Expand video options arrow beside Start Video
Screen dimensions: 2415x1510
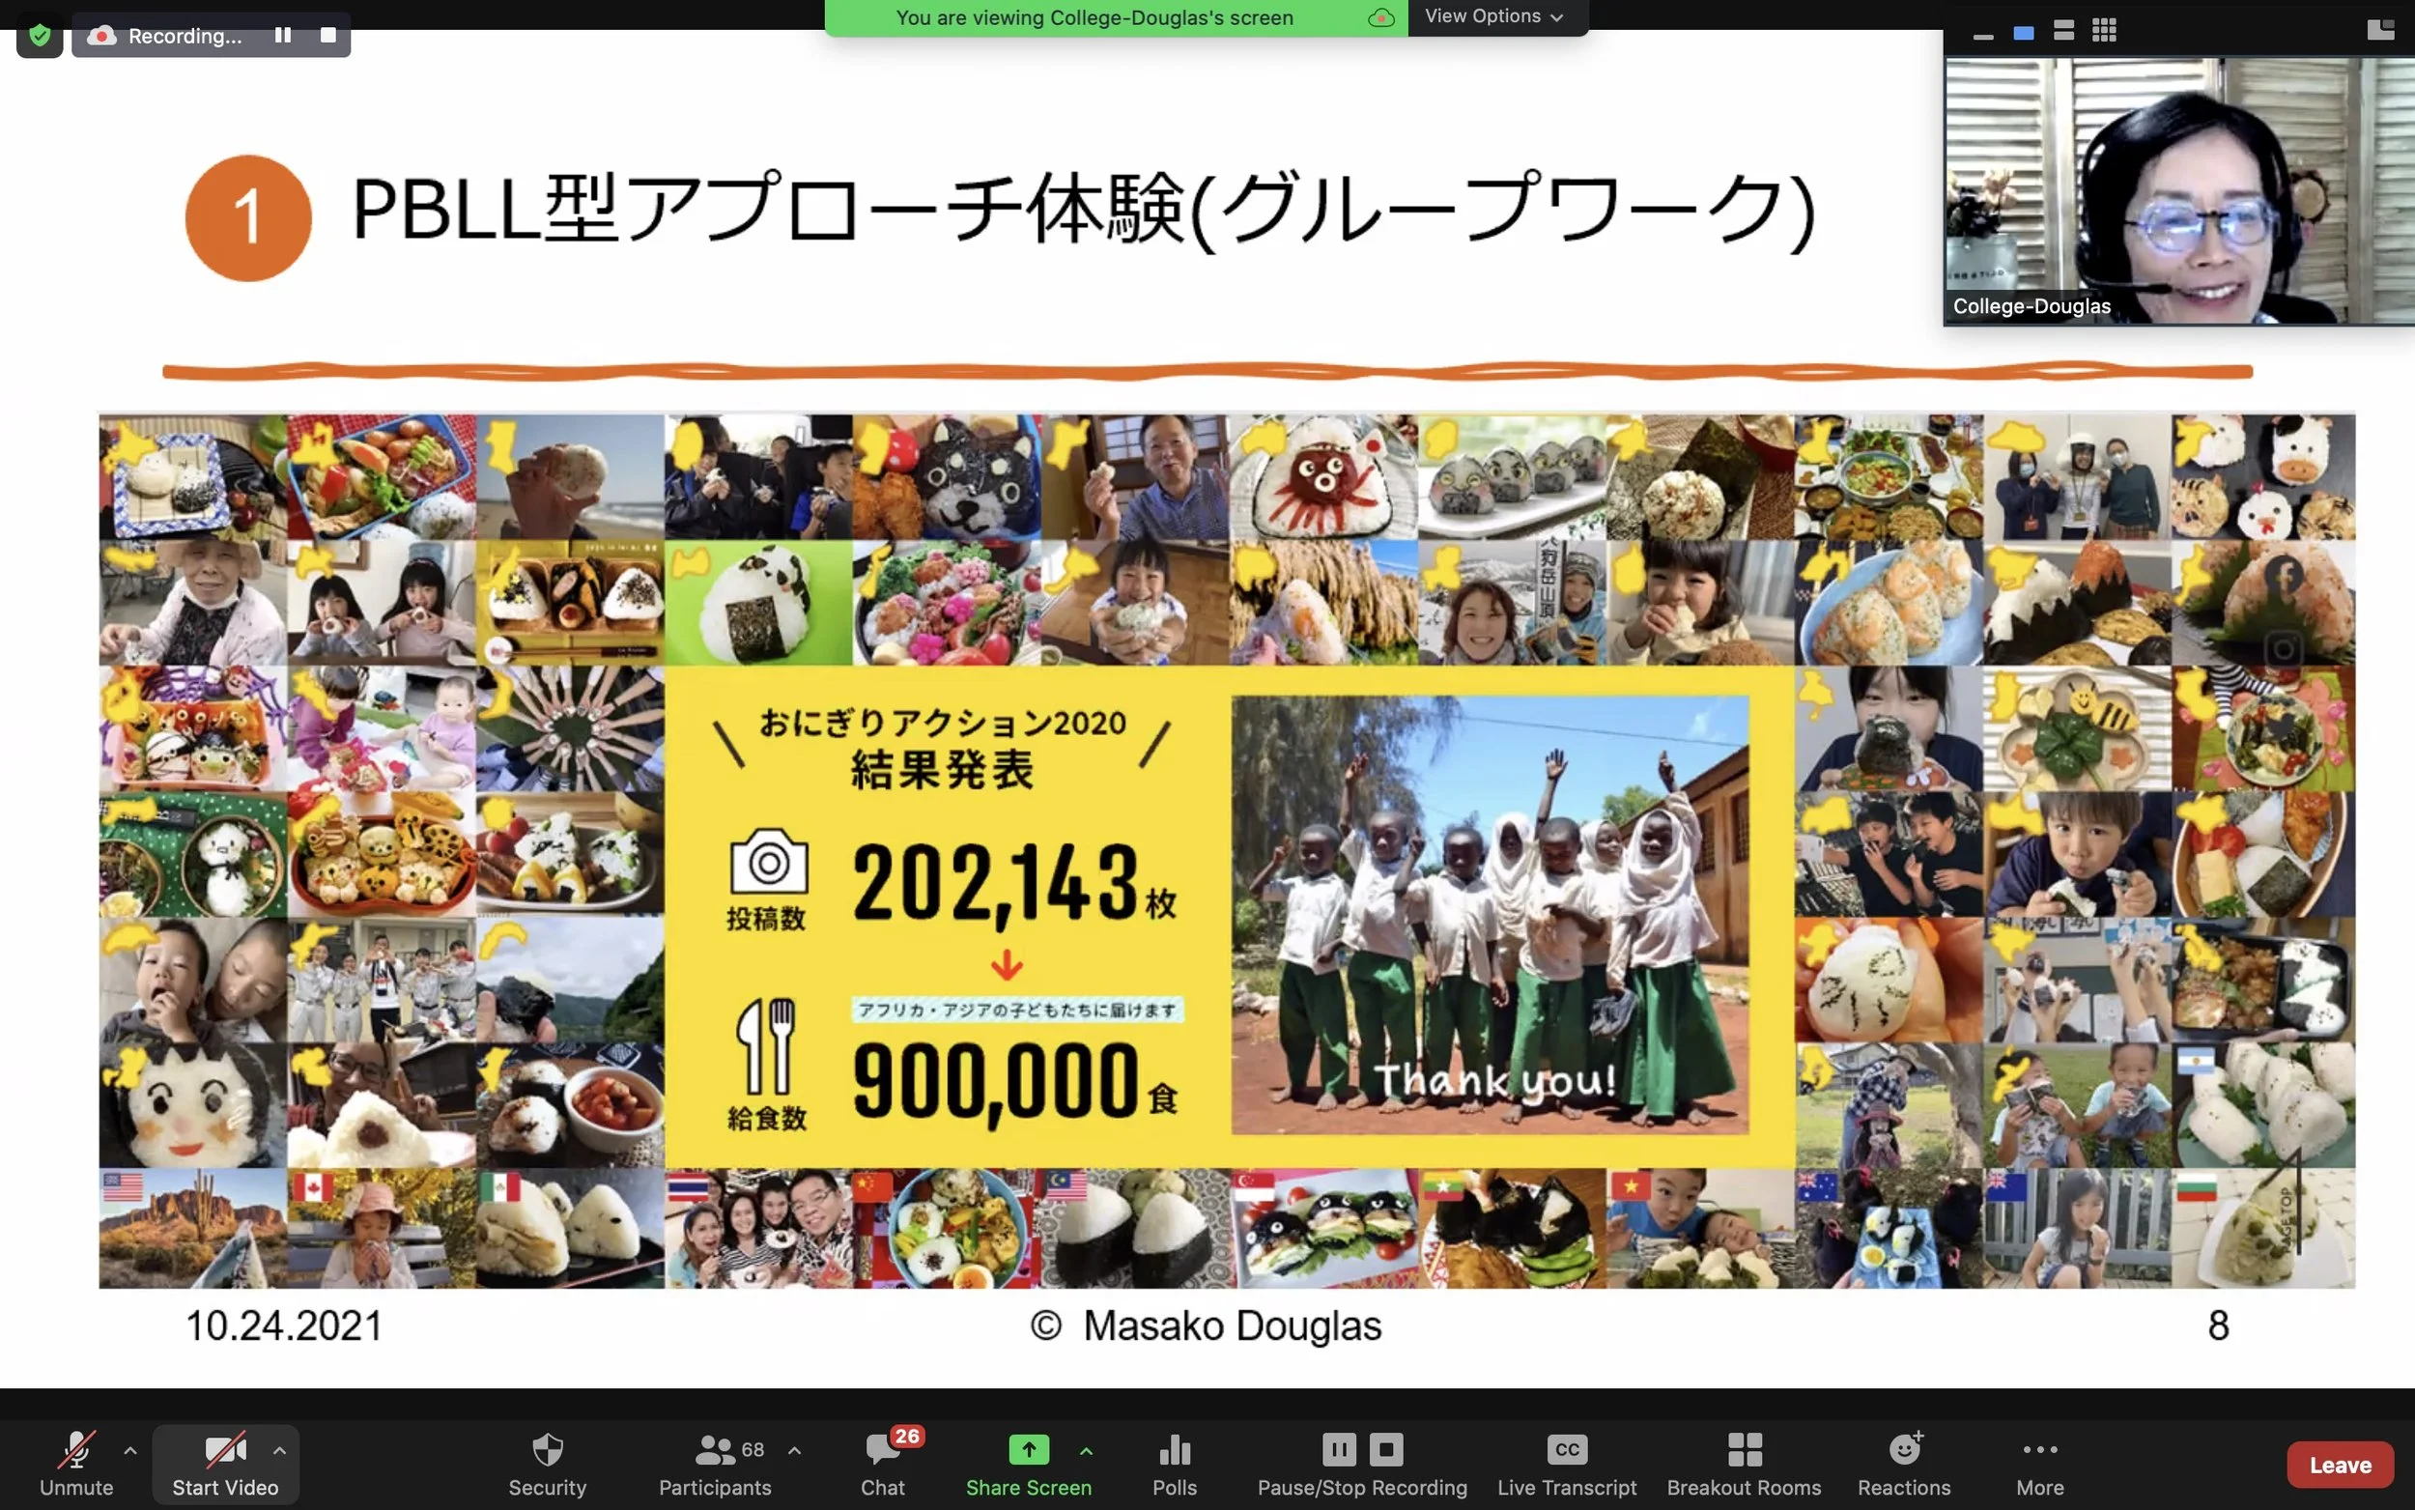(279, 1449)
